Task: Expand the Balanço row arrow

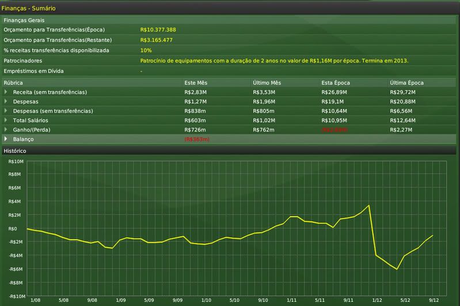Action: 6,139
